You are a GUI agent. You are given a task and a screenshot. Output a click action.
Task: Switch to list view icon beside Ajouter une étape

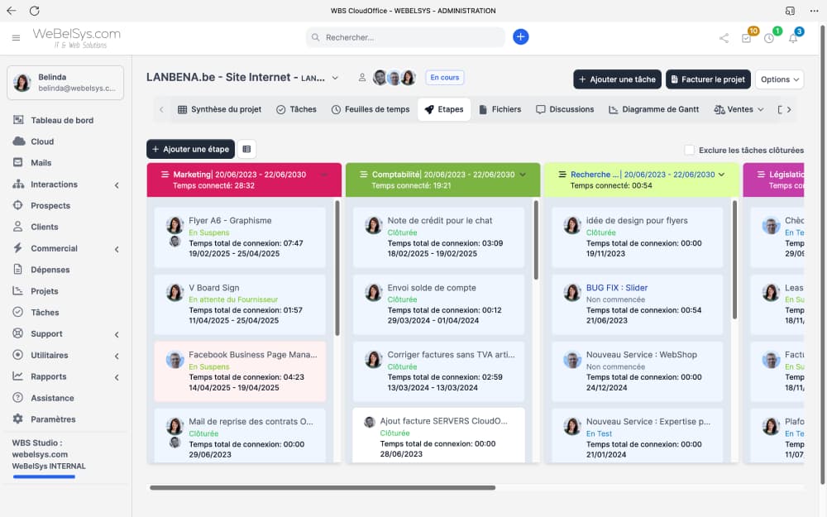point(246,149)
